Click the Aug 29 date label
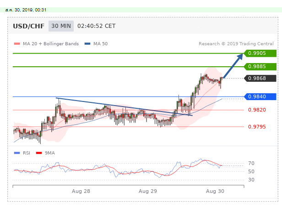282x208 pixels. tap(148, 191)
